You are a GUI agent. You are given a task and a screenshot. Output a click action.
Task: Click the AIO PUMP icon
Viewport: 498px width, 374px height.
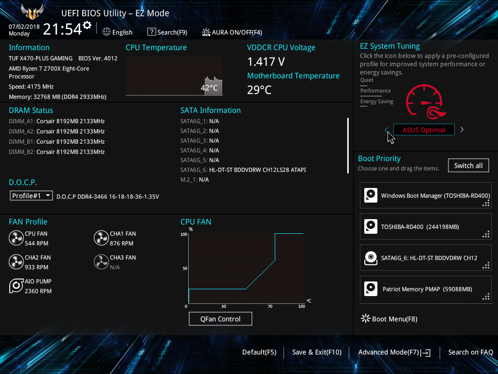click(16, 286)
